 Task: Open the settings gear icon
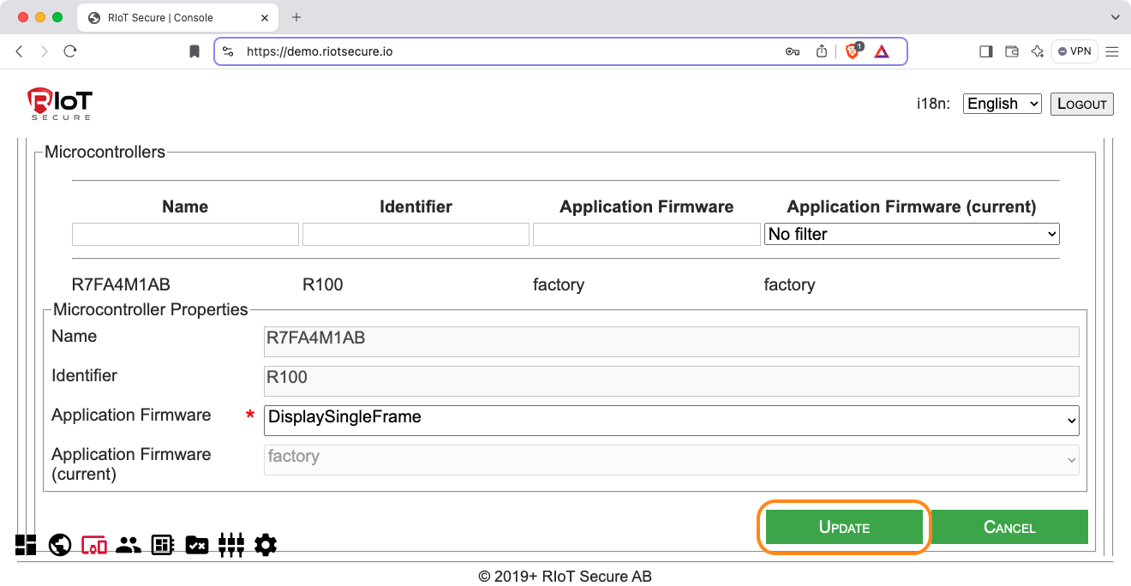coord(266,545)
